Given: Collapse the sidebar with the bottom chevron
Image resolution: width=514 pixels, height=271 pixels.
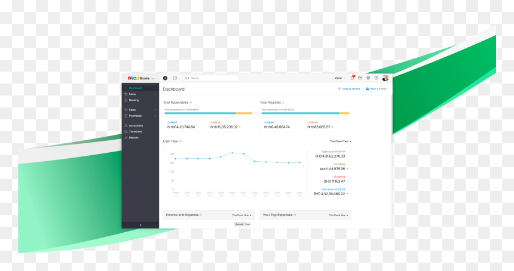Looking at the screenshot, I should click(140, 225).
